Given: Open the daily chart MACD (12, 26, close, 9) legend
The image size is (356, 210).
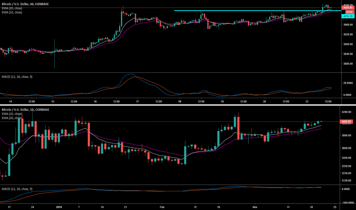Looking at the screenshot, I should 17,189.
